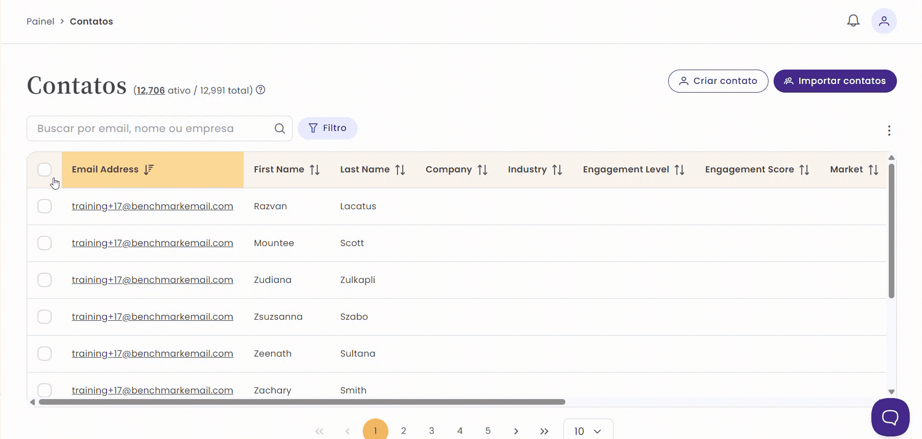Click the Criar contato button

click(718, 81)
